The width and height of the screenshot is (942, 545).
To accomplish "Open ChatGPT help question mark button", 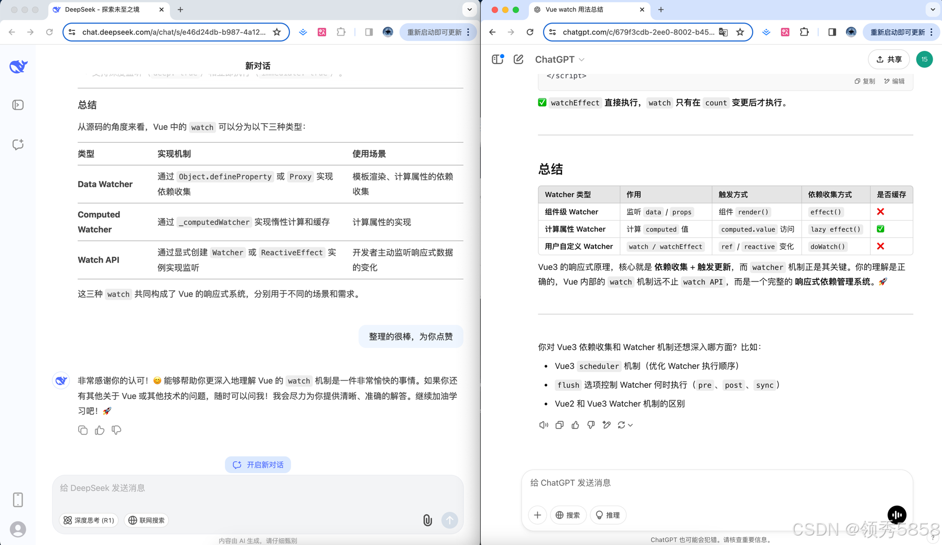I will tap(933, 537).
